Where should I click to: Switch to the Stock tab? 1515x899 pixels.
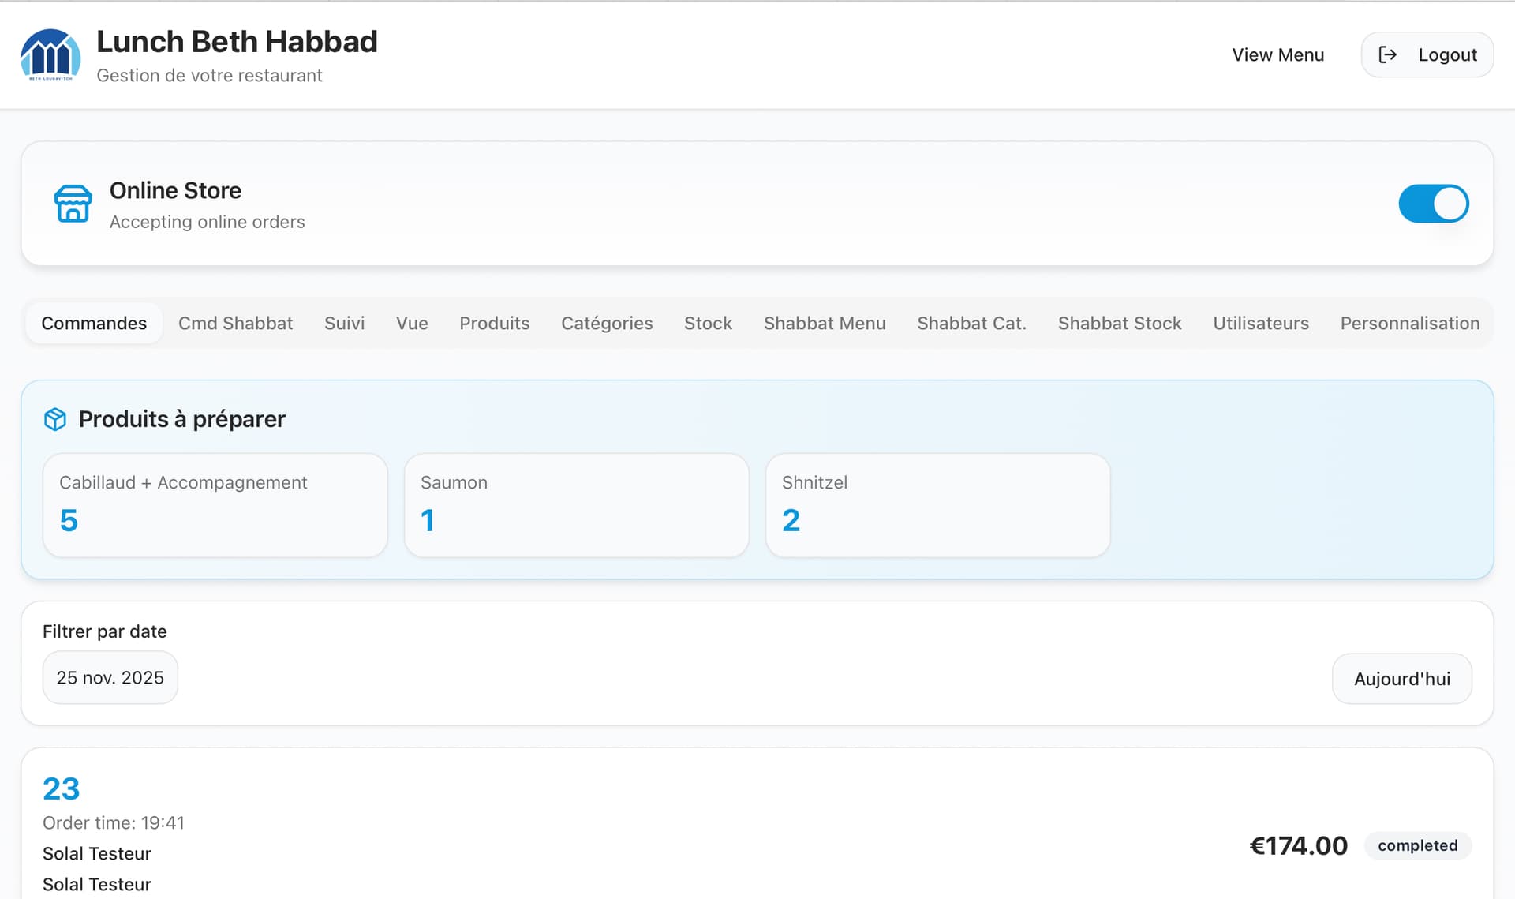point(708,323)
